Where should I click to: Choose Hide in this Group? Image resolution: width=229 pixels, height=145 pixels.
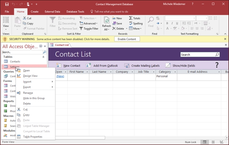[x=35, y=98]
